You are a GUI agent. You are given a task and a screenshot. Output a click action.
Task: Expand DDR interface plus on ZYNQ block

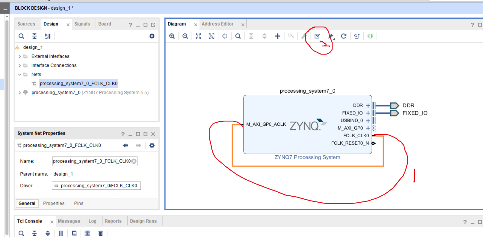pyautogui.click(x=368, y=106)
